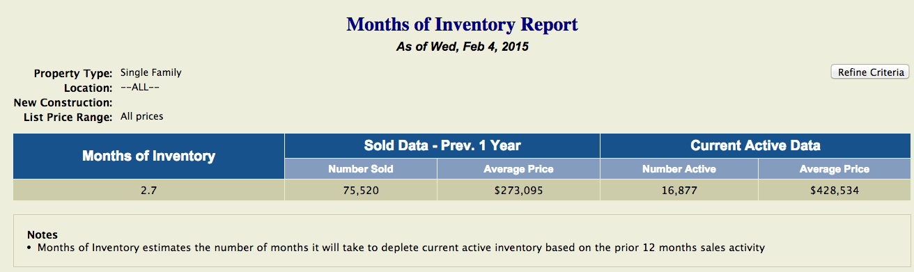Click the Sold Data - Prev. 1 Year header
The height and width of the screenshot is (272, 914).
(x=442, y=146)
